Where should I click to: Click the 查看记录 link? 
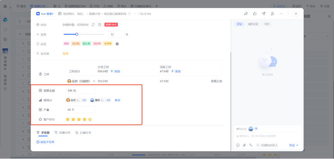(x=217, y=81)
